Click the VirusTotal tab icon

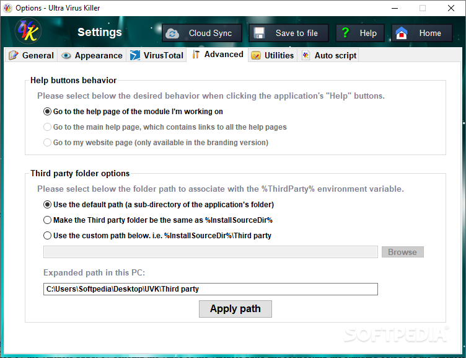point(135,55)
